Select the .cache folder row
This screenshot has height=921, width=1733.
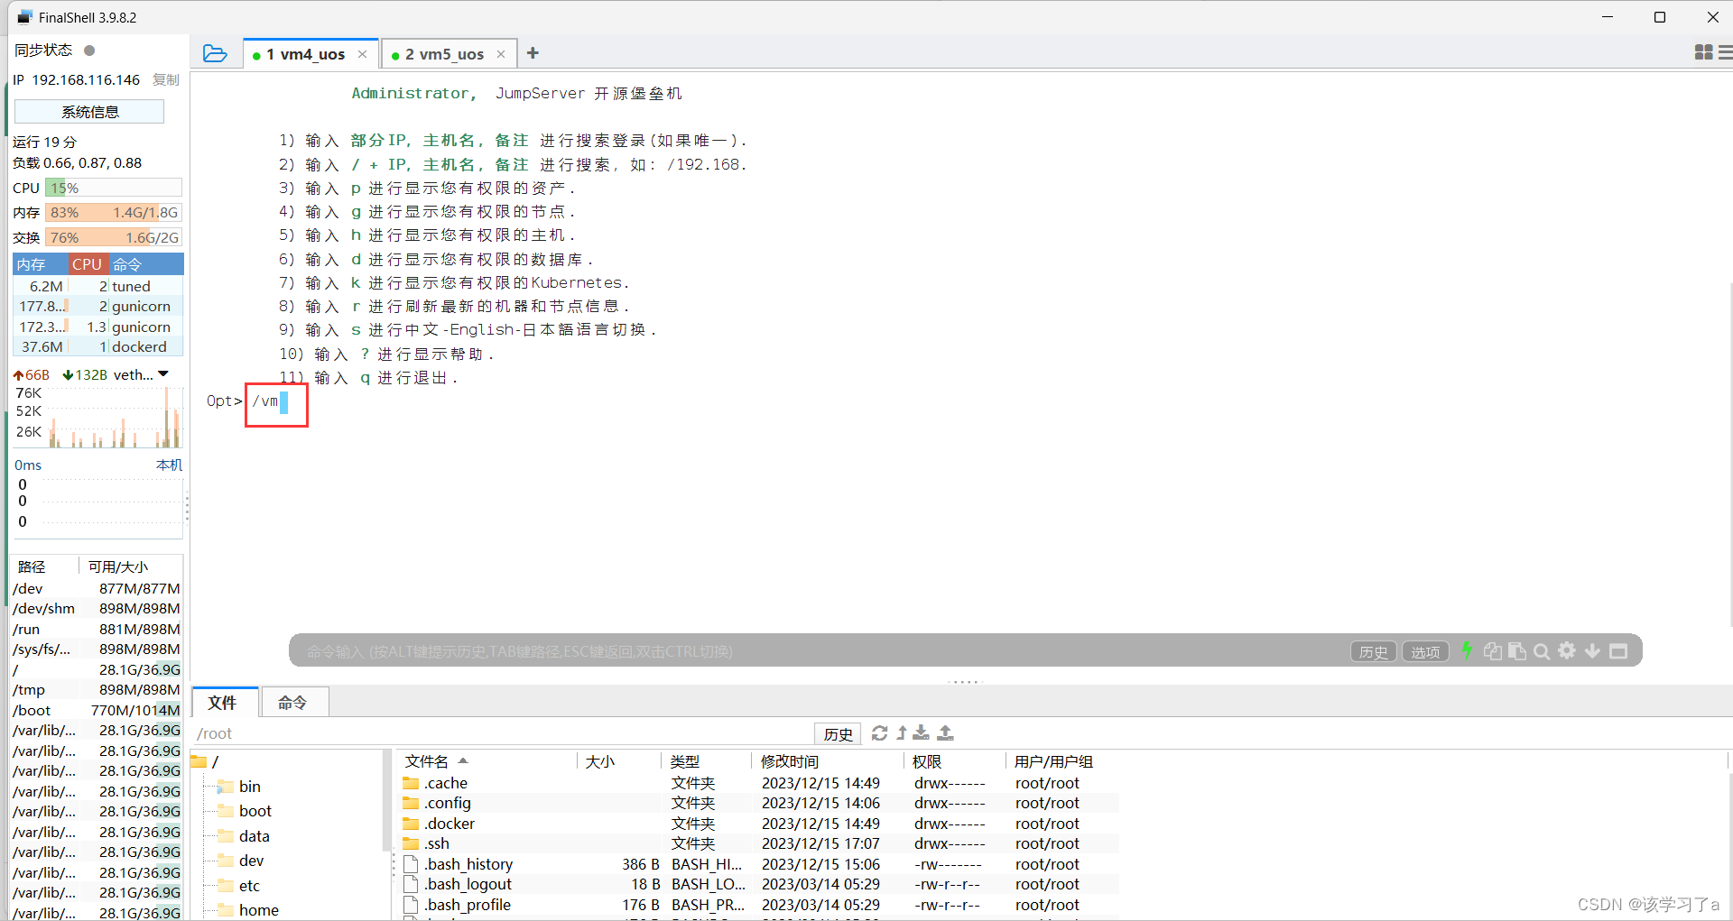pyautogui.click(x=758, y=783)
